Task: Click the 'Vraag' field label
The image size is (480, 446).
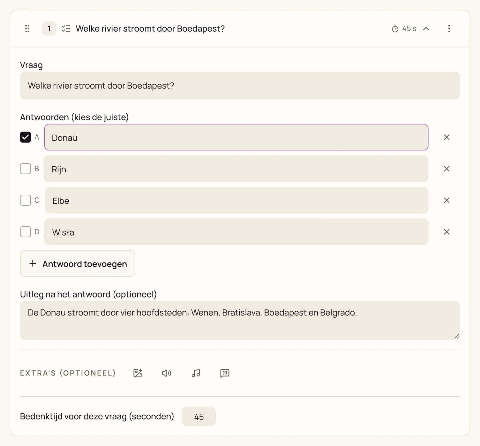Action: point(31,65)
